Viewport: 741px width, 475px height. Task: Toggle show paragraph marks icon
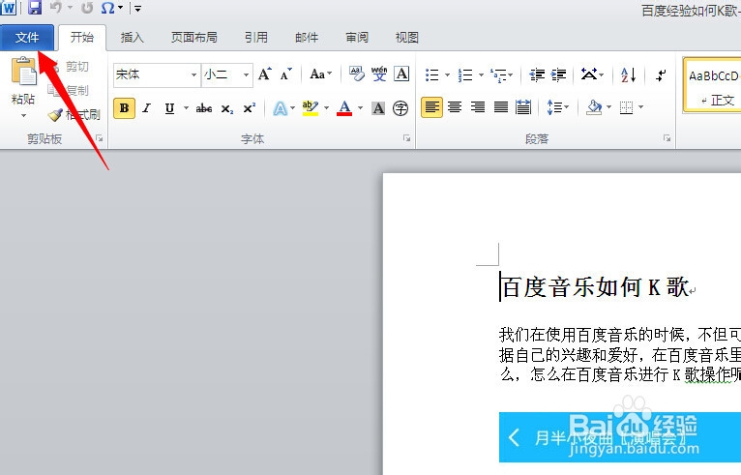[661, 74]
